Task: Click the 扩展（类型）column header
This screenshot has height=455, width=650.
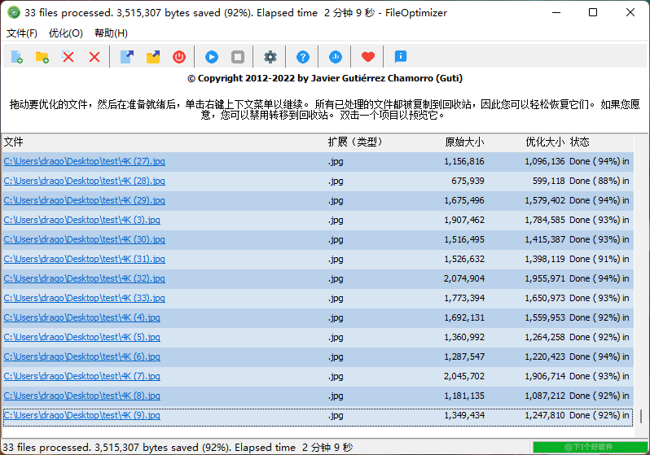Action: (355, 142)
